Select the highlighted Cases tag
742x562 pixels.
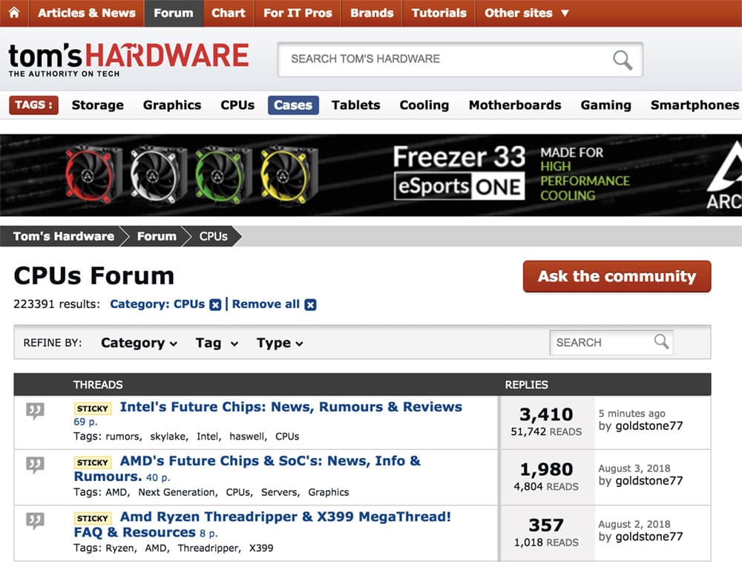(x=293, y=105)
